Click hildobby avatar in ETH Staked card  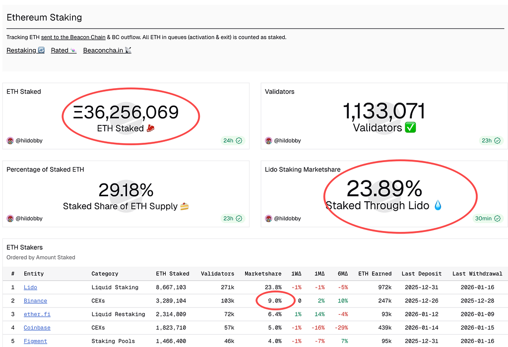click(10, 141)
